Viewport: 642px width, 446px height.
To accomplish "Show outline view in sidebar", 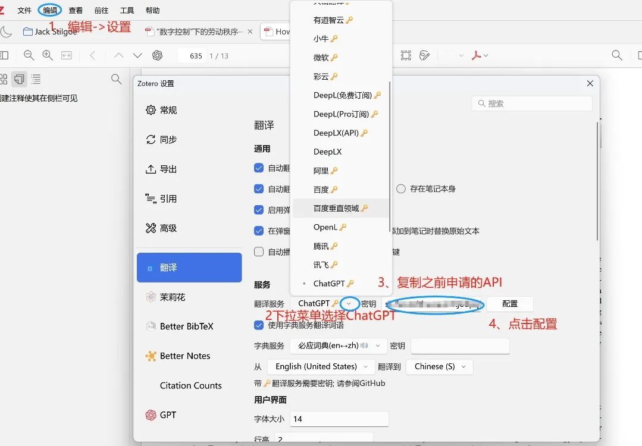I will click(x=36, y=79).
